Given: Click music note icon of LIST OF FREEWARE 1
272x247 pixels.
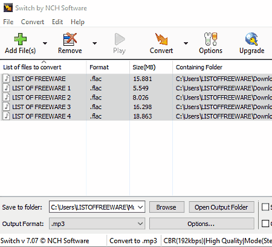Looking at the screenshot, I should [7, 88].
